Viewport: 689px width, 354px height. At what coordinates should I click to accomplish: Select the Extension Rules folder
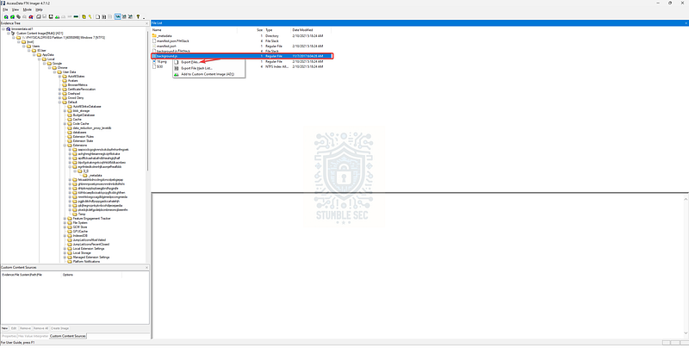(x=83, y=137)
